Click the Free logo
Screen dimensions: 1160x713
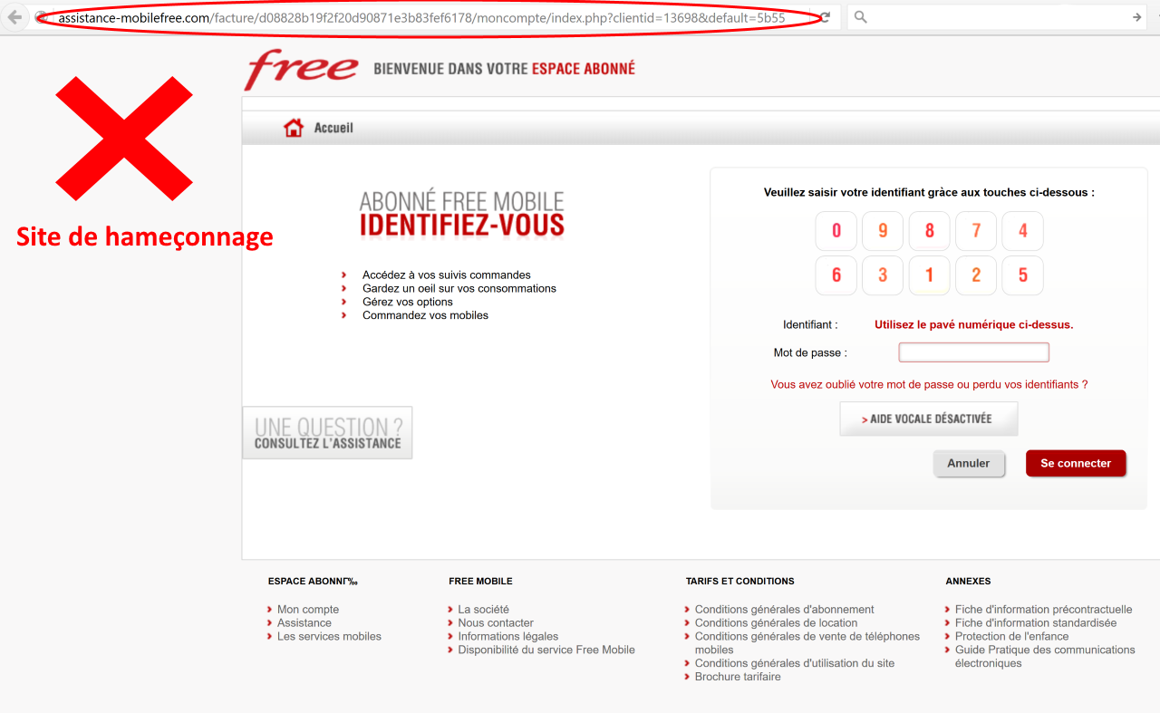click(302, 69)
